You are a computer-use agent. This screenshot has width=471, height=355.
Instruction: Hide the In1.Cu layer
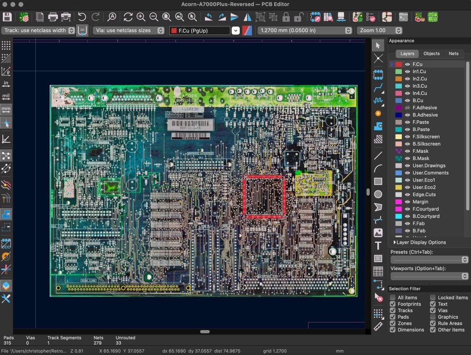point(407,72)
